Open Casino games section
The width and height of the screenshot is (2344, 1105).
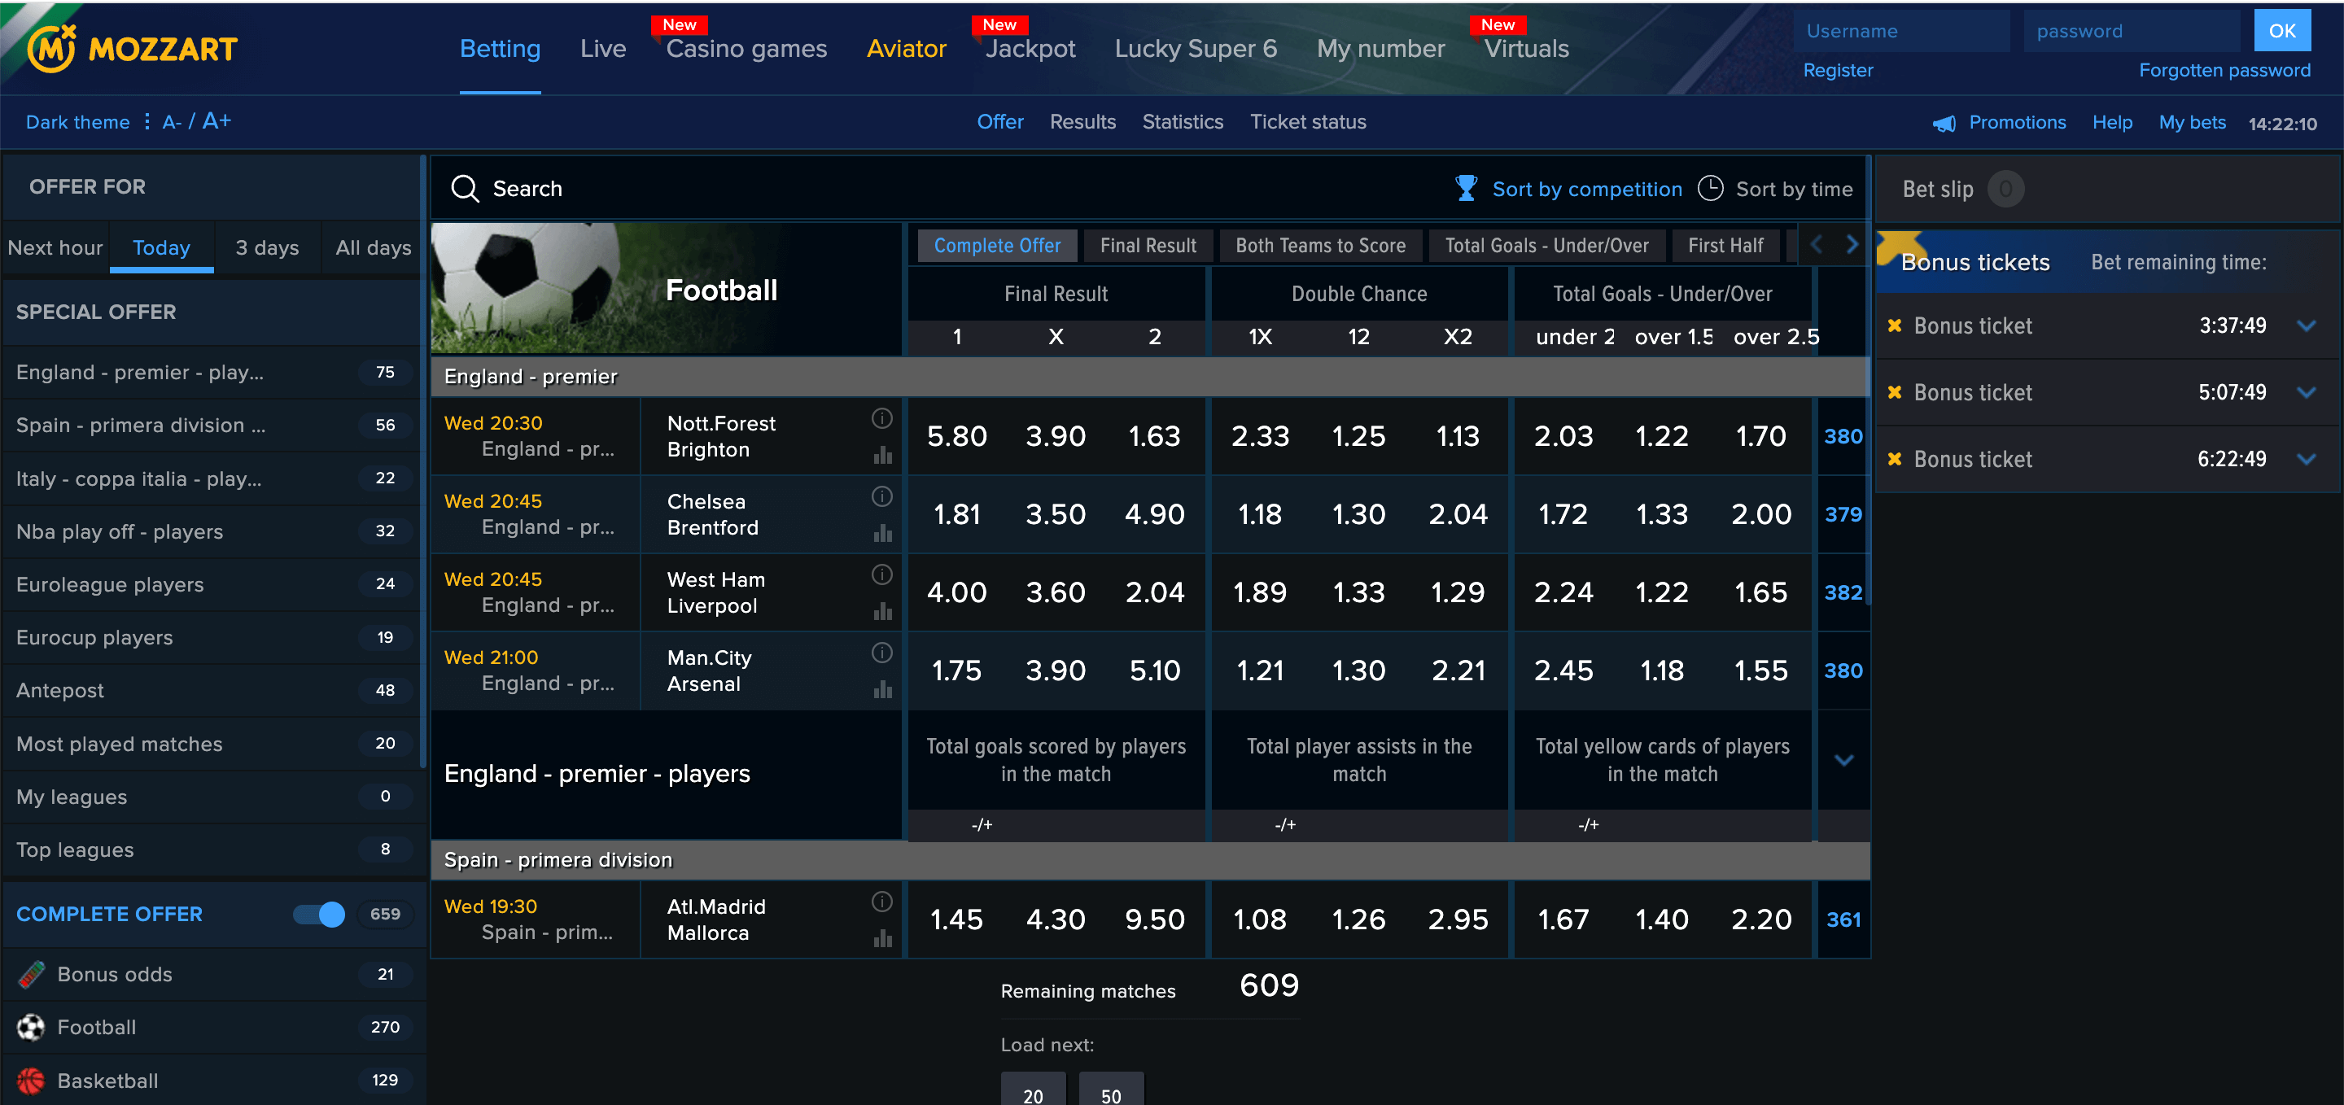[x=746, y=48]
